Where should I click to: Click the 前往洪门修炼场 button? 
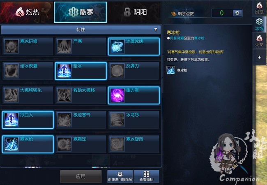(x=120, y=176)
